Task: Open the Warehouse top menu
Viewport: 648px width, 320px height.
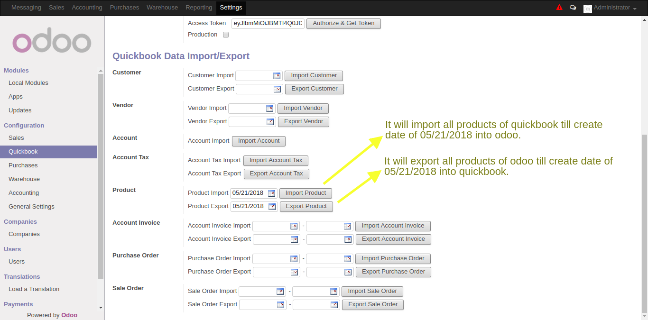Action: point(162,8)
